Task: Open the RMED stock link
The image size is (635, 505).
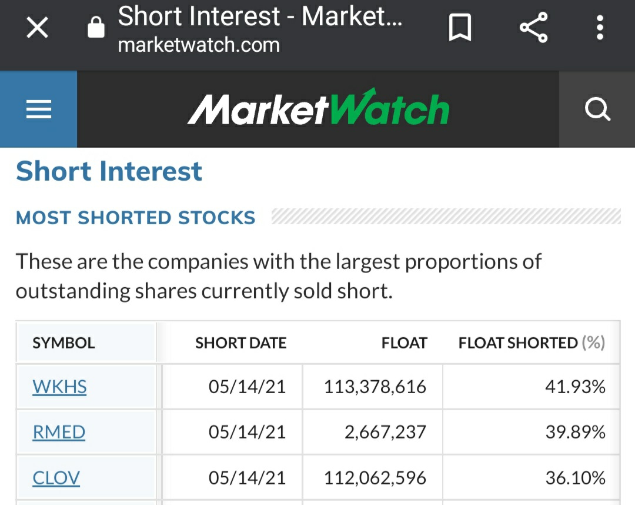Action: coord(59,433)
